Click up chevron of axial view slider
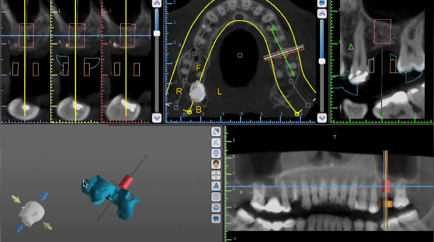Image resolution: width=434 pixels, height=242 pixels. tap(322, 13)
